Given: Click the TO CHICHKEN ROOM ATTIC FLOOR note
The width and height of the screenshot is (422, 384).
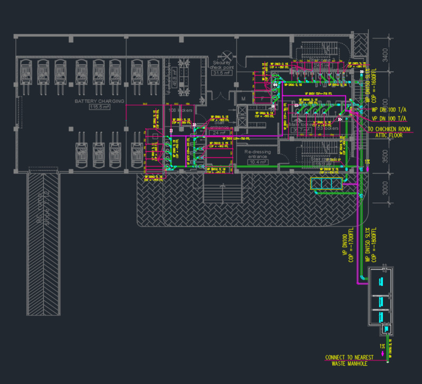Looking at the screenshot, I should tap(389, 132).
